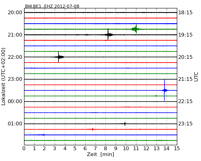
Task: Select the 00:00 local time label
Action: click(x=15, y=102)
